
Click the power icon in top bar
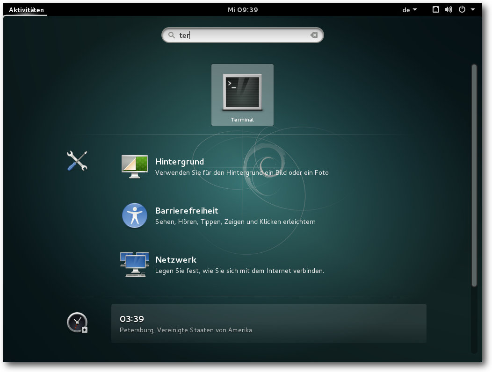(x=462, y=9)
